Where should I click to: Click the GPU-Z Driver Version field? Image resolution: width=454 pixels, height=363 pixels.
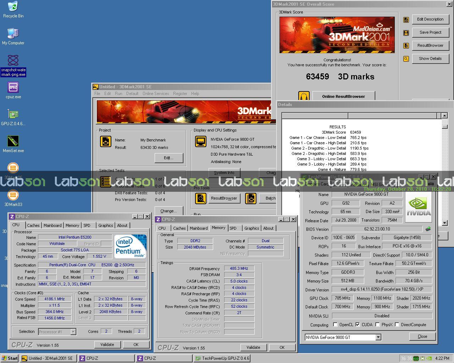pos(382,290)
